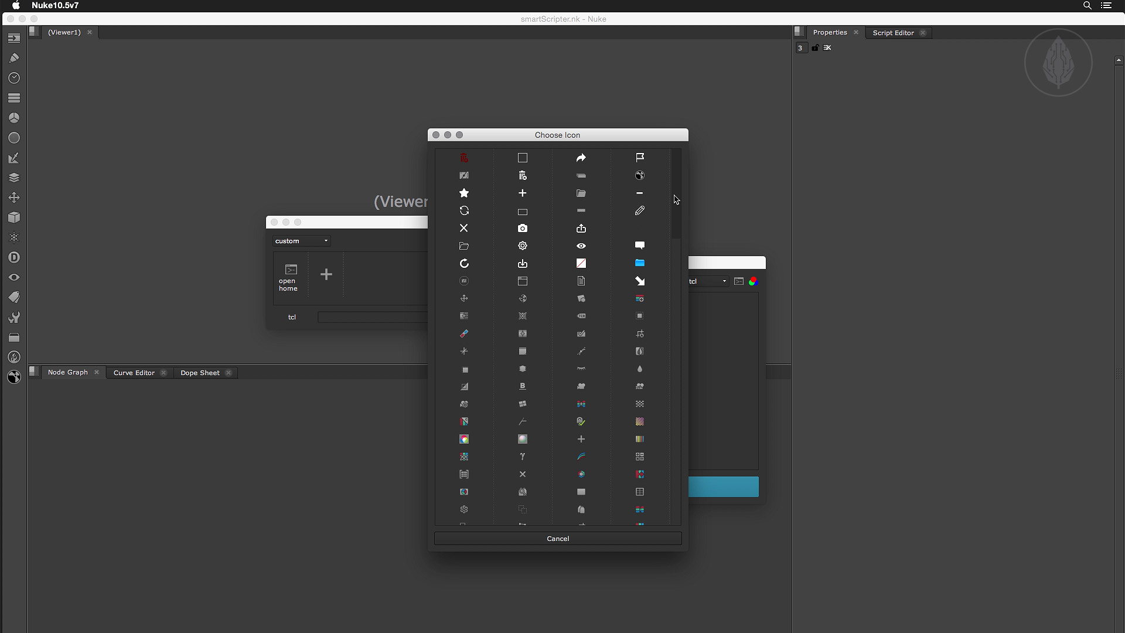This screenshot has height=633, width=1125.
Task: Expand the tcl language dropdown
Action: pyautogui.click(x=708, y=281)
